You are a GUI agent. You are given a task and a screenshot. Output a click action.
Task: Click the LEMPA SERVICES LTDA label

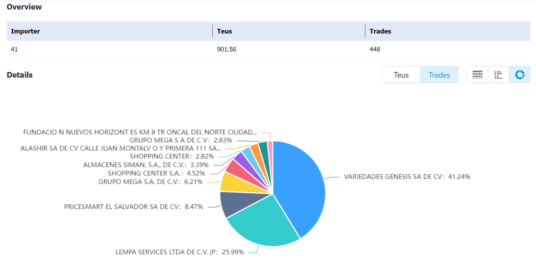pyautogui.click(x=179, y=252)
